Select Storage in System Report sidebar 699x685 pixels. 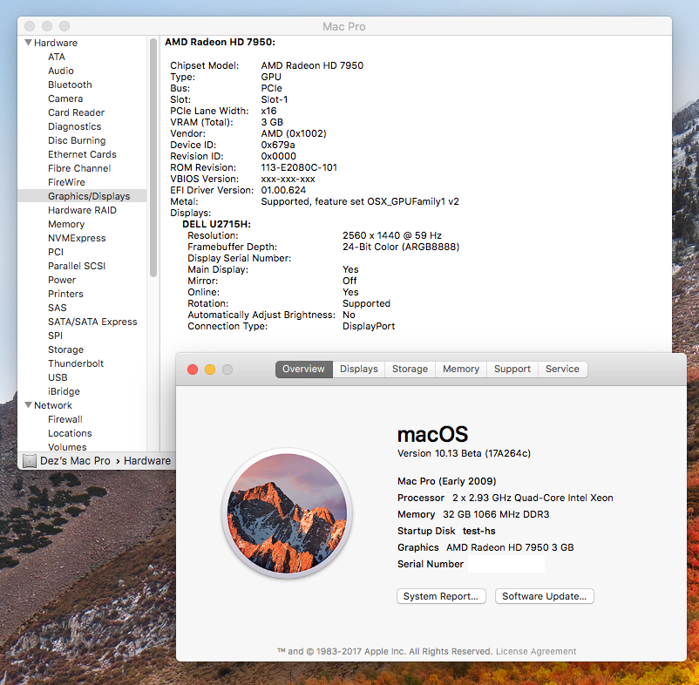[65, 349]
